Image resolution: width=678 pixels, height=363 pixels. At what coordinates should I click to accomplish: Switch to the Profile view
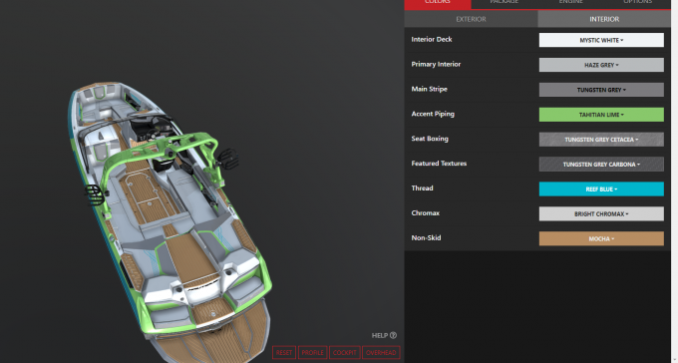pos(313,353)
